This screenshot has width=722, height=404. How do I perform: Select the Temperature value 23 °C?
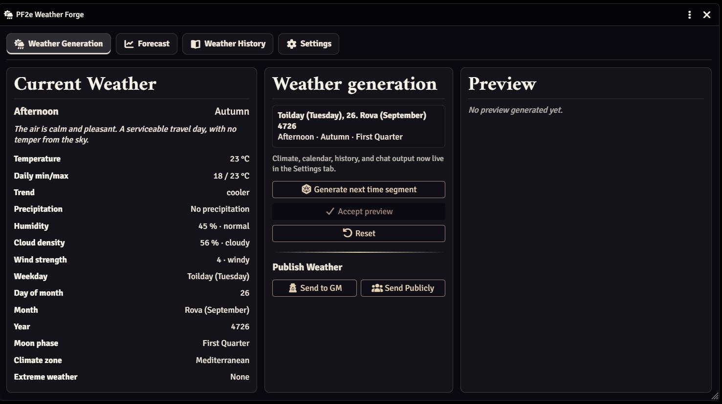point(240,159)
